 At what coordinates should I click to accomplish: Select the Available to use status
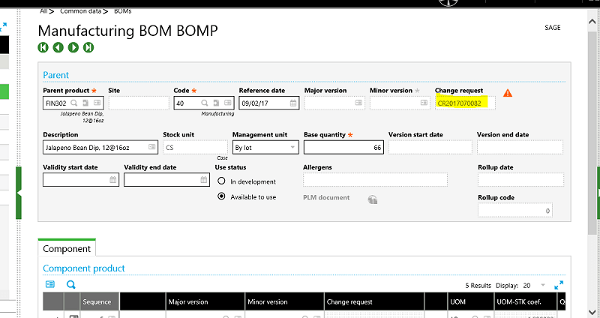tap(221, 196)
